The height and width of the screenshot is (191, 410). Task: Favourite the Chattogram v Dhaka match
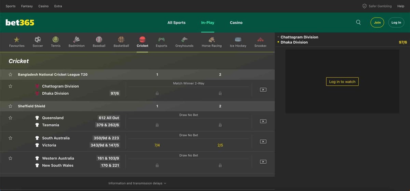point(11,86)
